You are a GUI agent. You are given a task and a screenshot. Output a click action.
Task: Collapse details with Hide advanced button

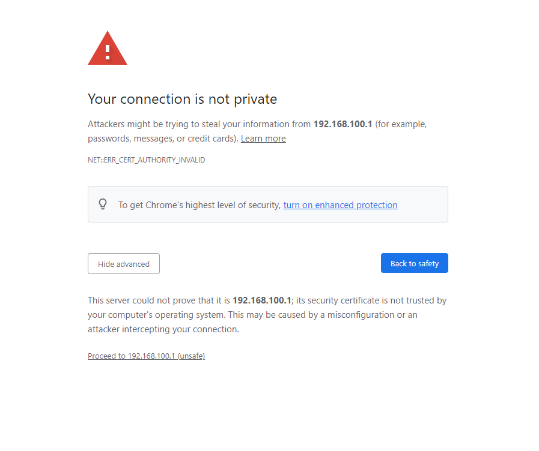coord(124,264)
